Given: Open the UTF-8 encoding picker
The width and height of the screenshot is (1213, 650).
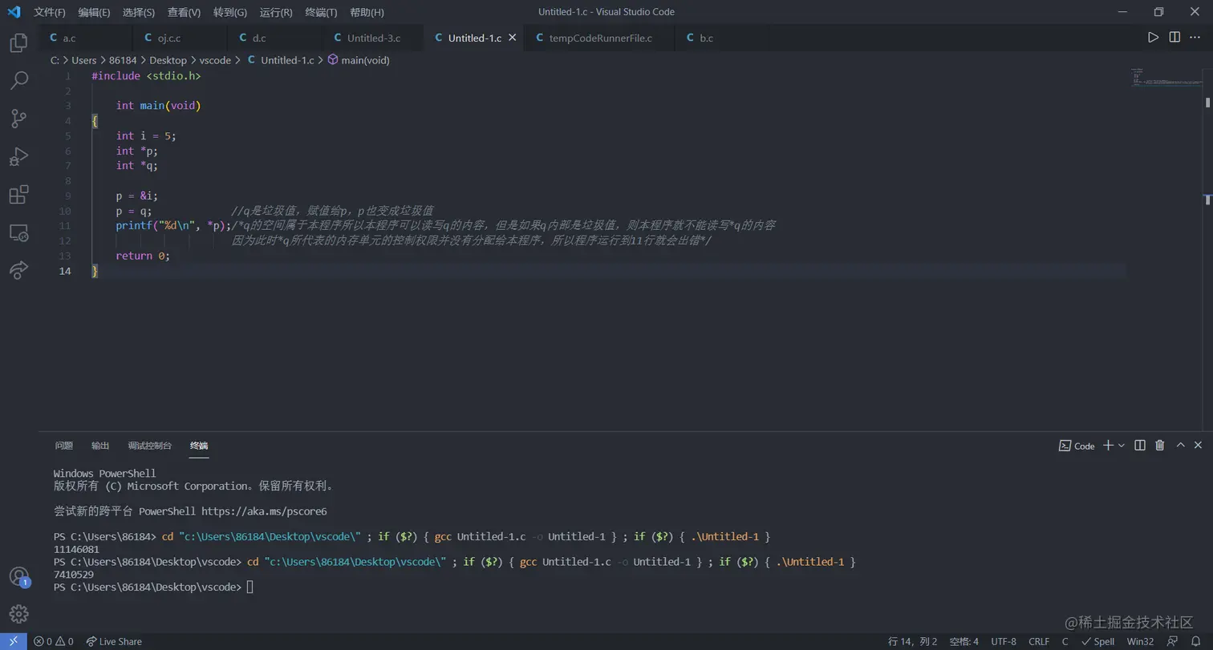Looking at the screenshot, I should click(1004, 641).
